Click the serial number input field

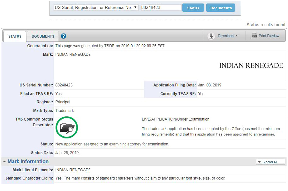click(x=161, y=7)
